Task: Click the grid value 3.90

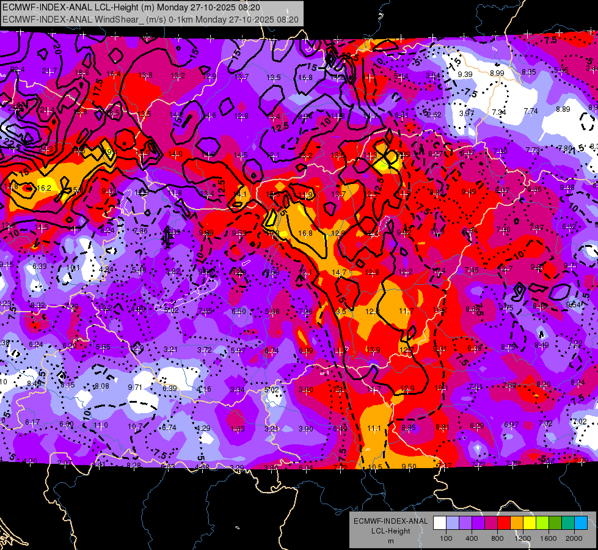Action: [306, 429]
